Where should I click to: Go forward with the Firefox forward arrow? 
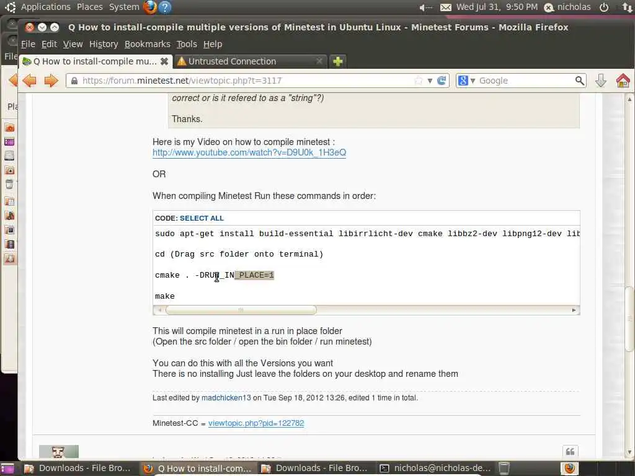pyautogui.click(x=51, y=81)
